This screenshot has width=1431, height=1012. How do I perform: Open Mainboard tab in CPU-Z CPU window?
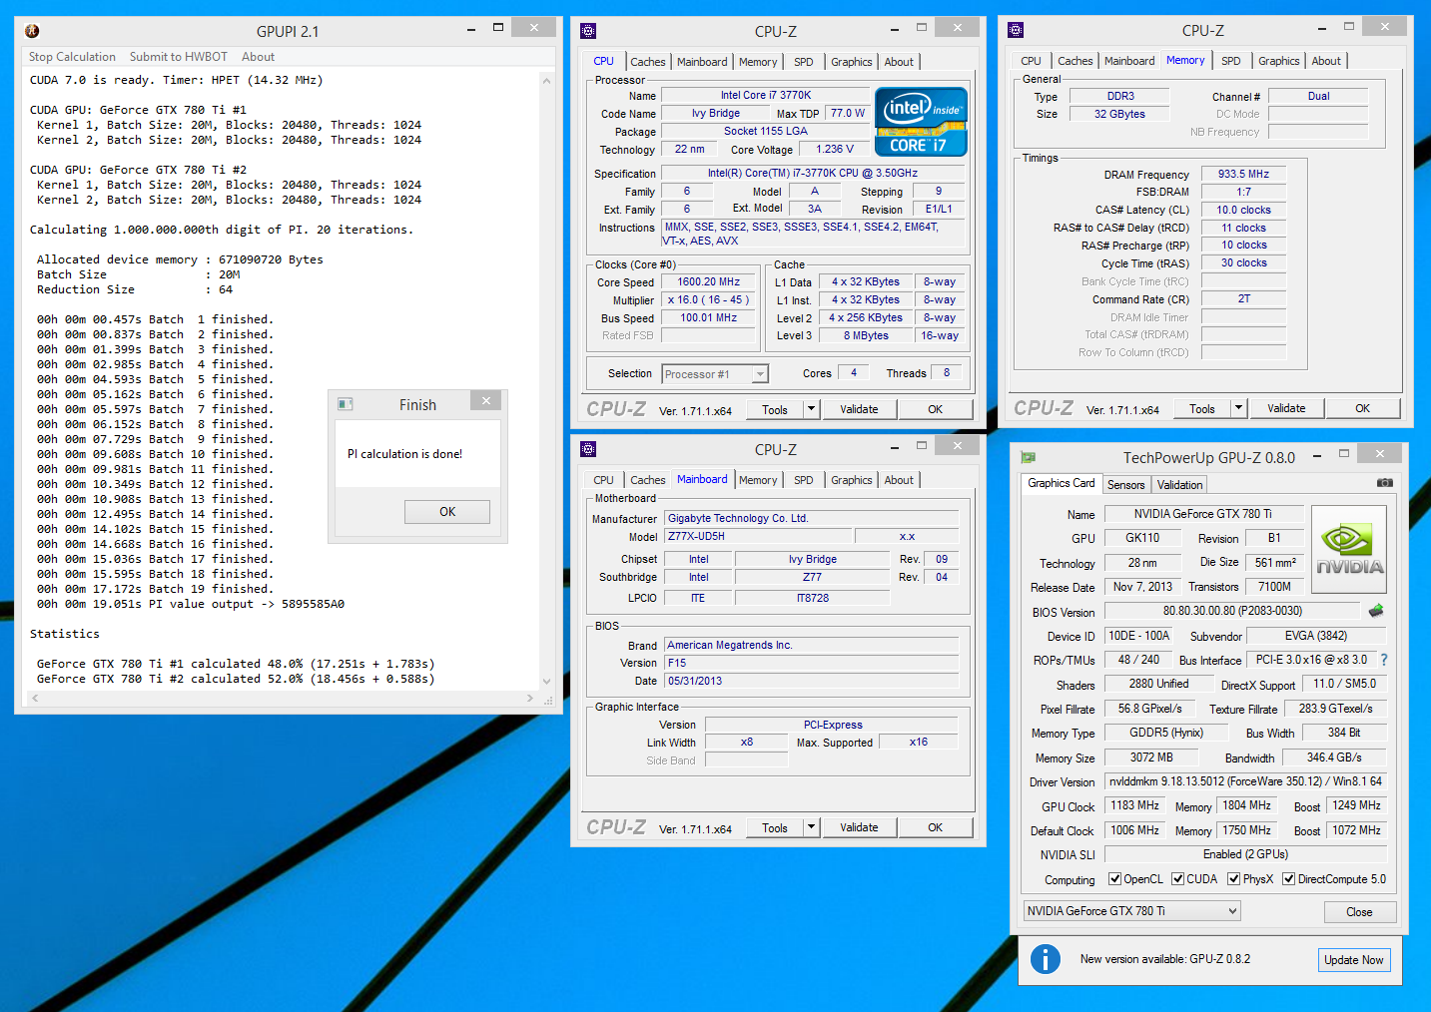(702, 62)
